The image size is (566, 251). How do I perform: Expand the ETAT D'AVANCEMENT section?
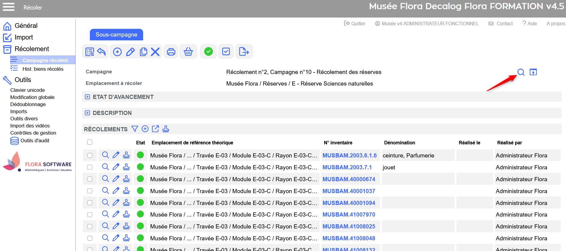(87, 97)
